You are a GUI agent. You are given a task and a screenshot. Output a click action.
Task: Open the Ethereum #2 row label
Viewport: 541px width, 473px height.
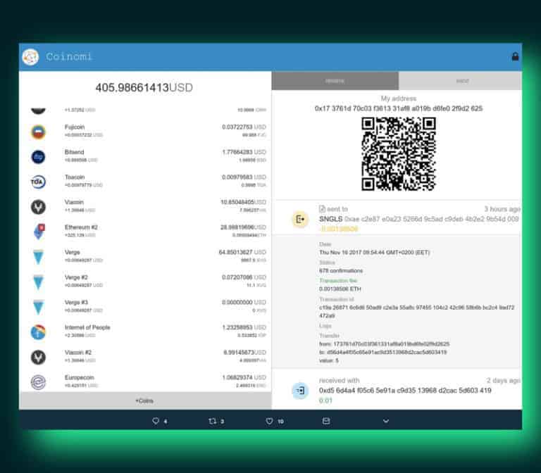coord(81,227)
